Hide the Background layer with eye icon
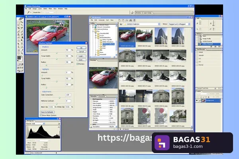 click(x=197, y=101)
